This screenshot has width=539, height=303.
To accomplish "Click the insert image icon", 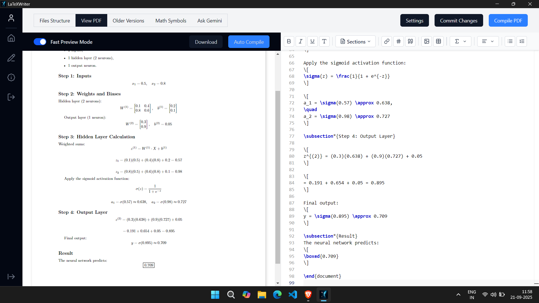I will point(427,42).
